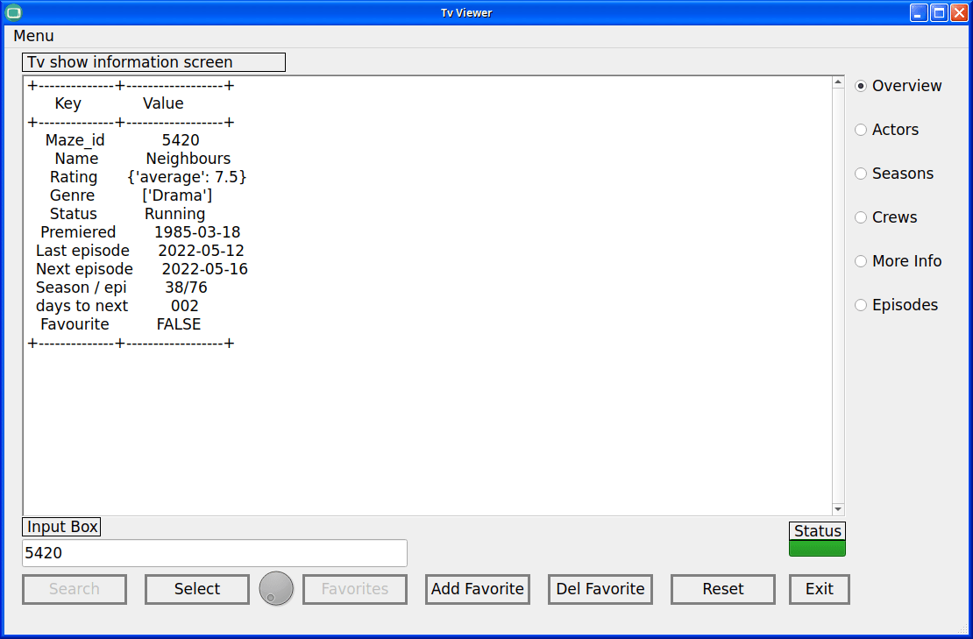The image size is (973, 639).
Task: Select the Overview radio button
Action: click(861, 85)
